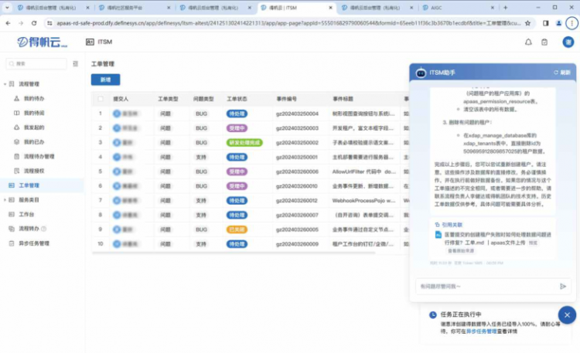Click the sidebar collapse icon beside search

(x=76, y=63)
